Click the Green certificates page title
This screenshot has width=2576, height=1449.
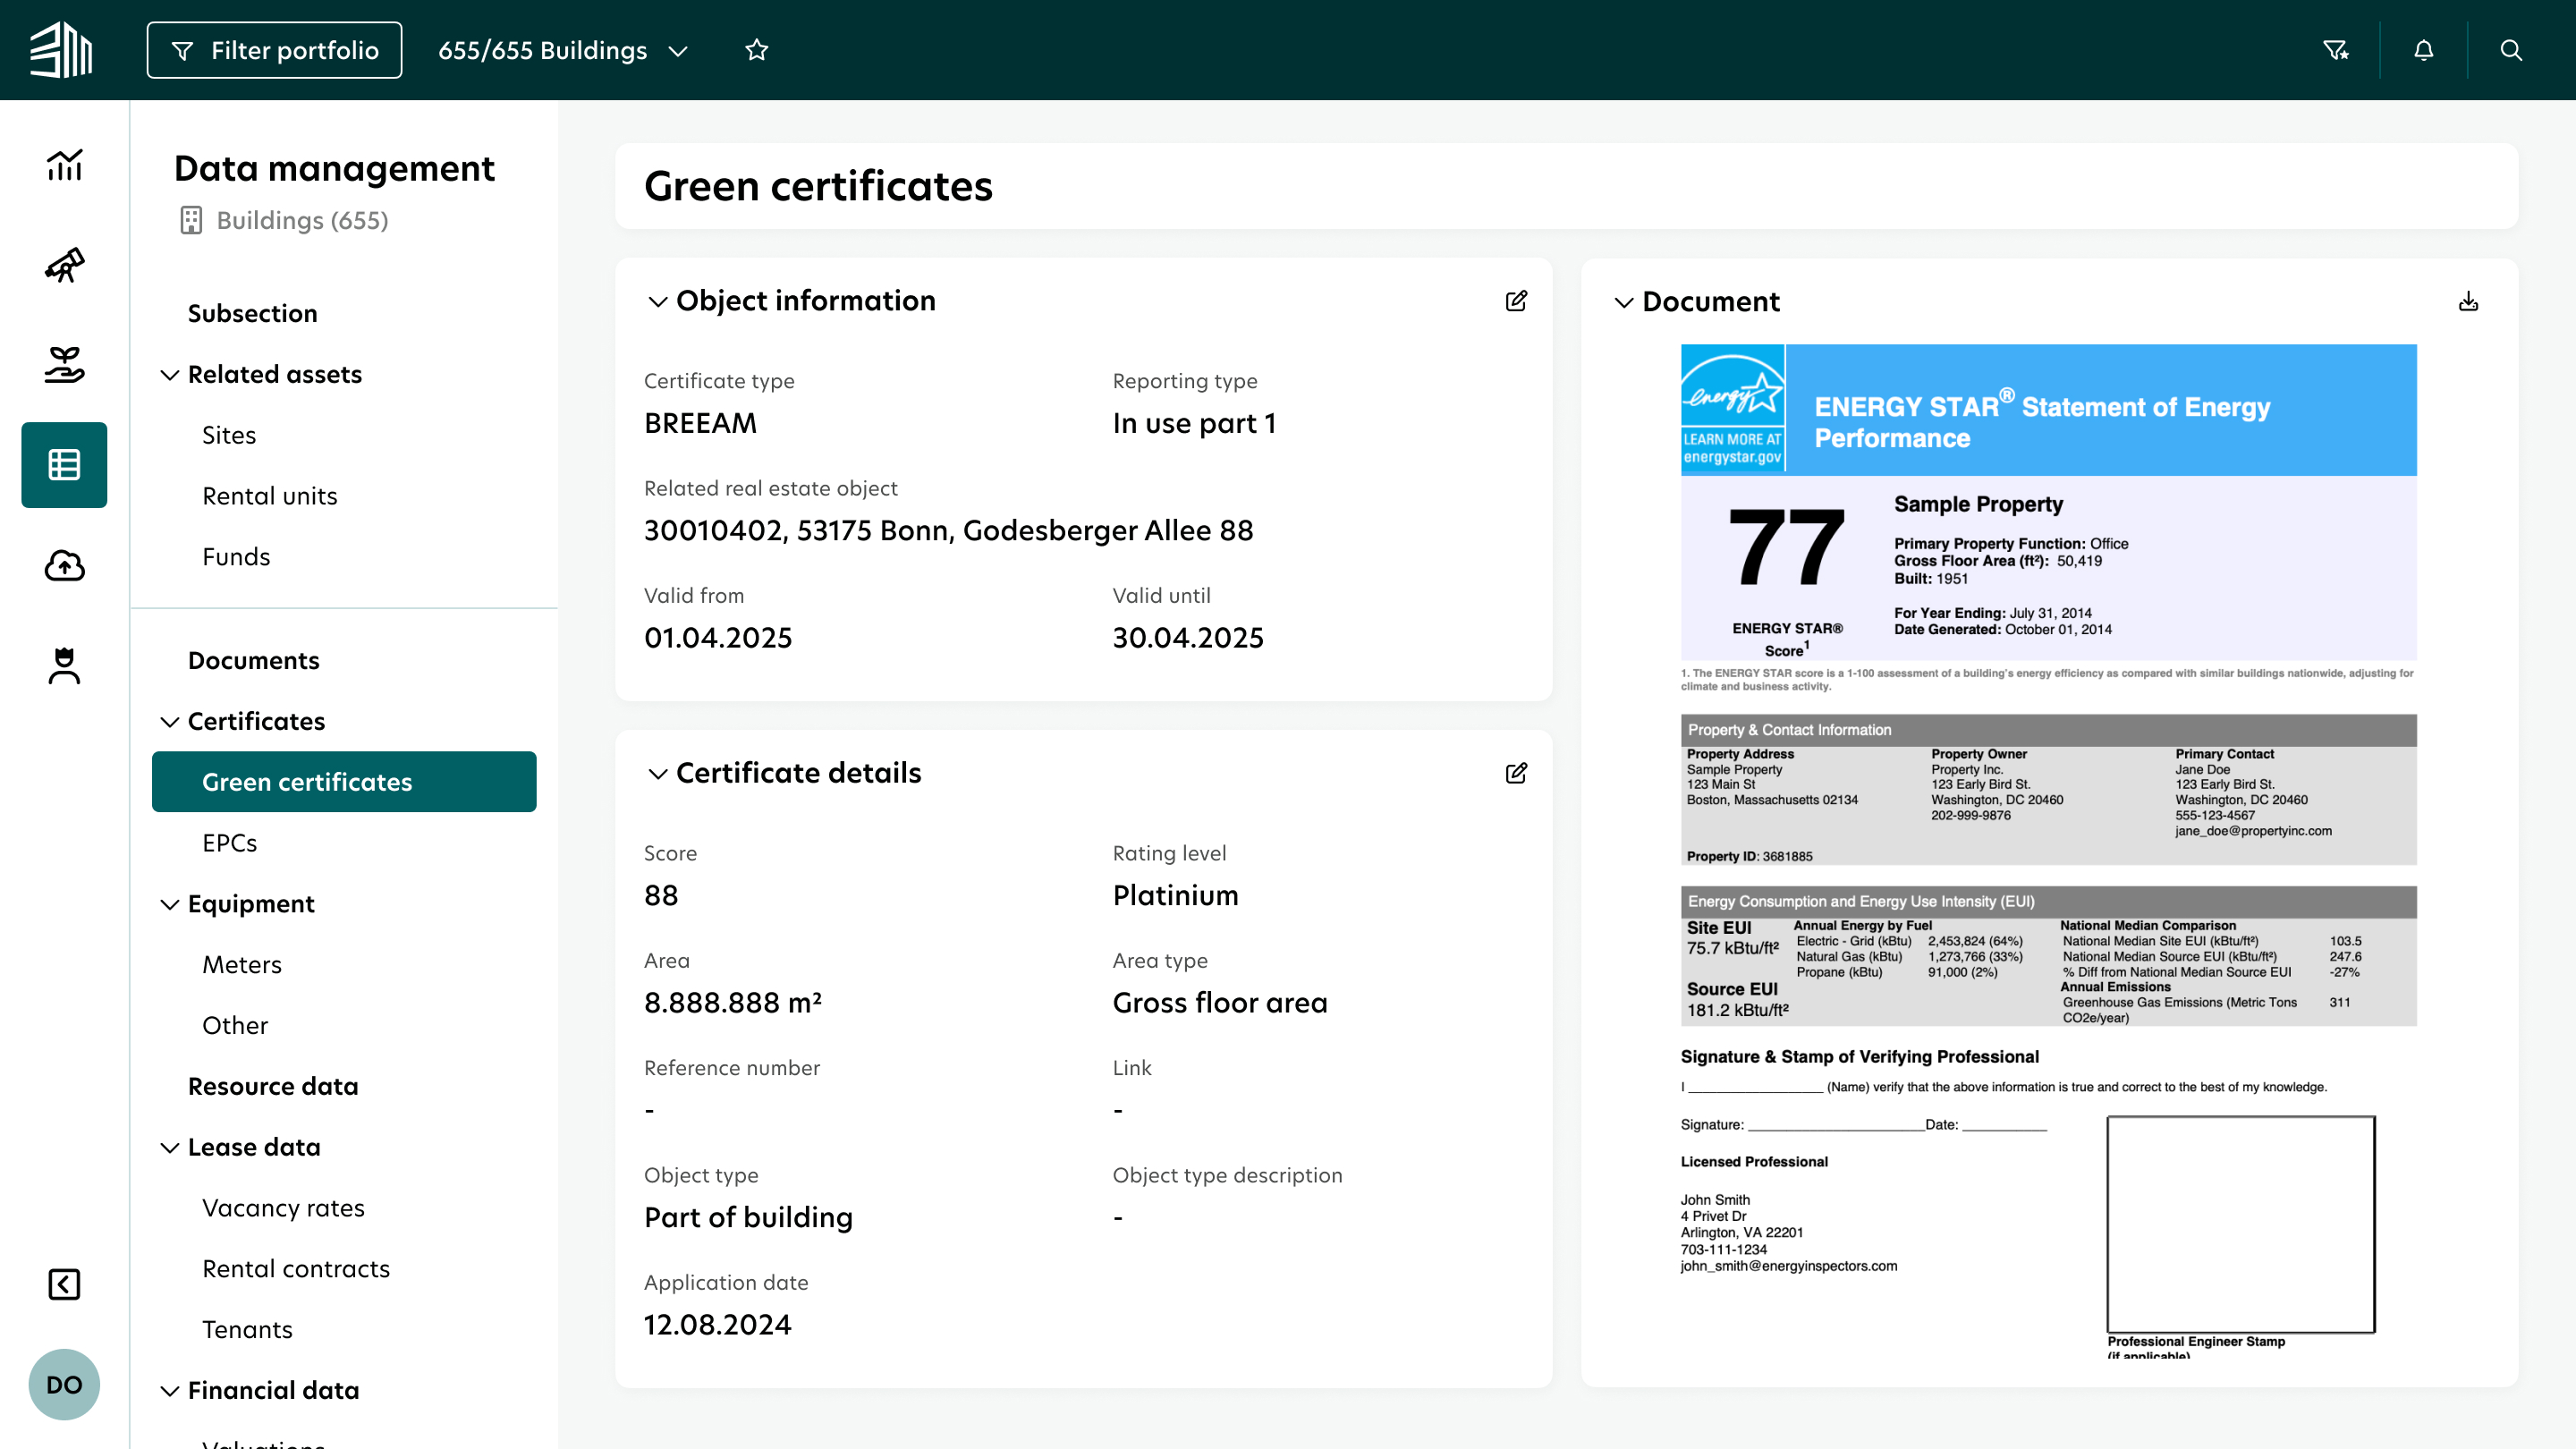click(x=818, y=186)
